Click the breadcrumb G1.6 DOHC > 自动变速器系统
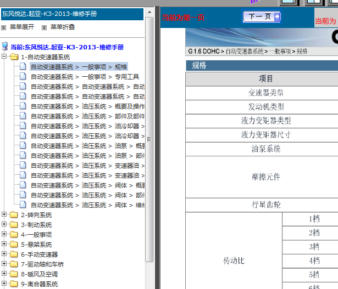Viewport: 338px width, 289px height. tap(226, 52)
